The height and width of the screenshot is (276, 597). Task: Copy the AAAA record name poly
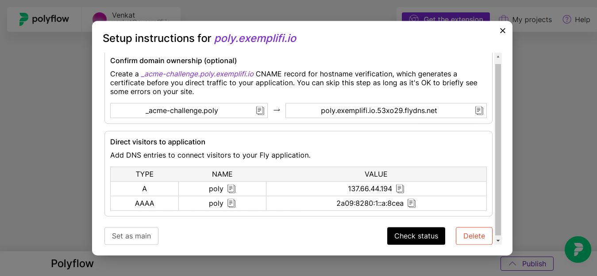click(231, 203)
